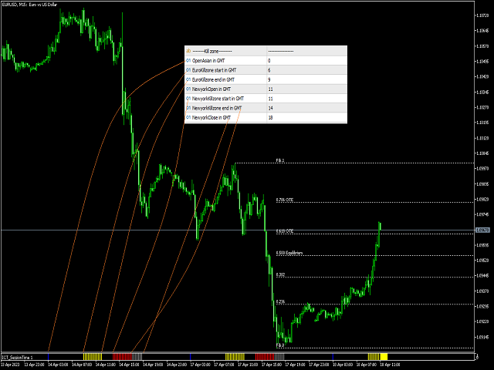Edit the EuroKillzone end value 9
The width and height of the screenshot is (494, 370).
point(307,79)
